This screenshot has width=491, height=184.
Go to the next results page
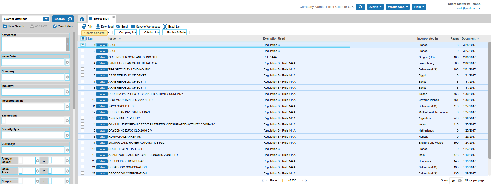point(302,181)
